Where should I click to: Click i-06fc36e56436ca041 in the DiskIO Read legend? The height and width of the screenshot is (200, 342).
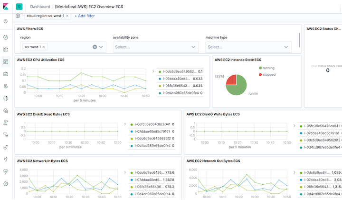(152, 124)
